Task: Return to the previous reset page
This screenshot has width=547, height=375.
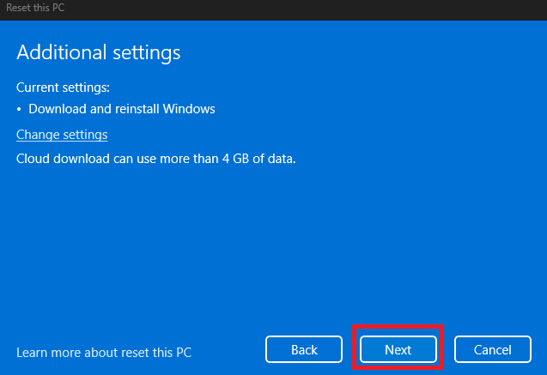Action: coord(304,349)
